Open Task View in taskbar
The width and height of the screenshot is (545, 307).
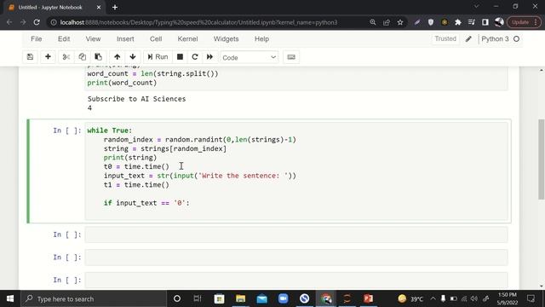pyautogui.click(x=198, y=298)
